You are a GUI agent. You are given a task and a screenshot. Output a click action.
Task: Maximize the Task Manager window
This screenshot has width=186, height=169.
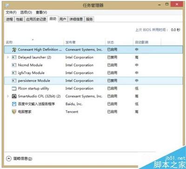click(167, 5)
